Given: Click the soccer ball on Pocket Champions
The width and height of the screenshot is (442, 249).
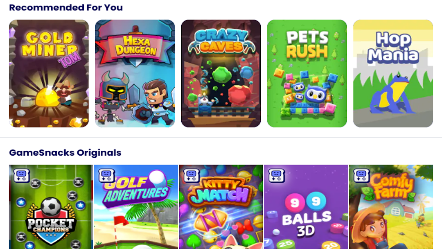Looking at the screenshot, I should pos(51,206).
